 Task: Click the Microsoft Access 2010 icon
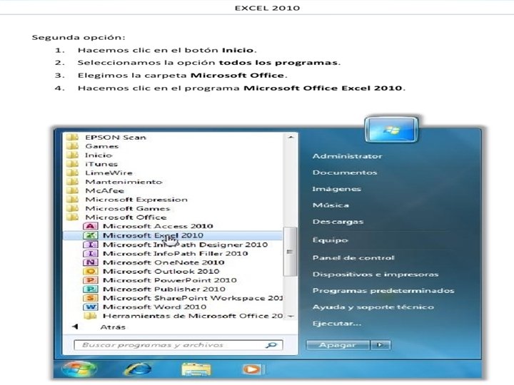[x=90, y=226]
